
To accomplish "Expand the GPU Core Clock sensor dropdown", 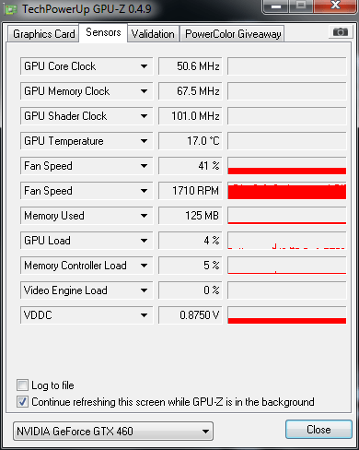I will click(144, 66).
